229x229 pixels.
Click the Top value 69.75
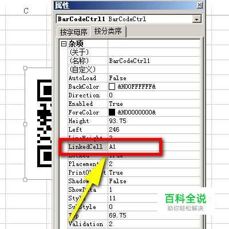point(154,215)
